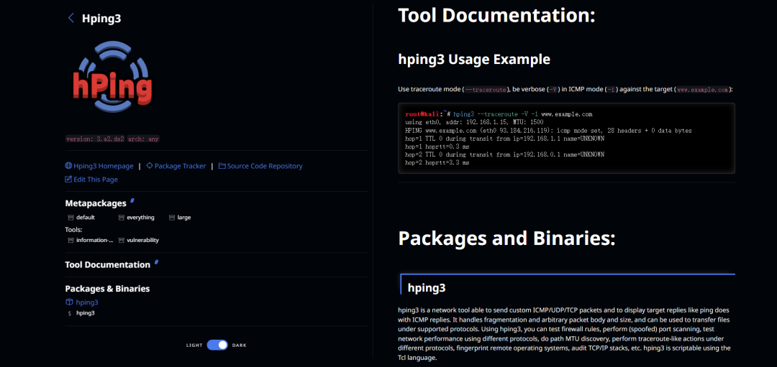Click the cube icon before hping3 package
Image resolution: width=777 pixels, height=367 pixels.
69,302
